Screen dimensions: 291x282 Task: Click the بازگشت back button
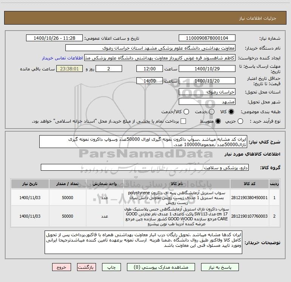[87, 267]
